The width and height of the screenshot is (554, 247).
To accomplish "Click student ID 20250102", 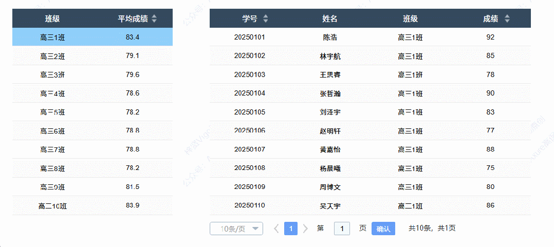I will pos(249,56).
